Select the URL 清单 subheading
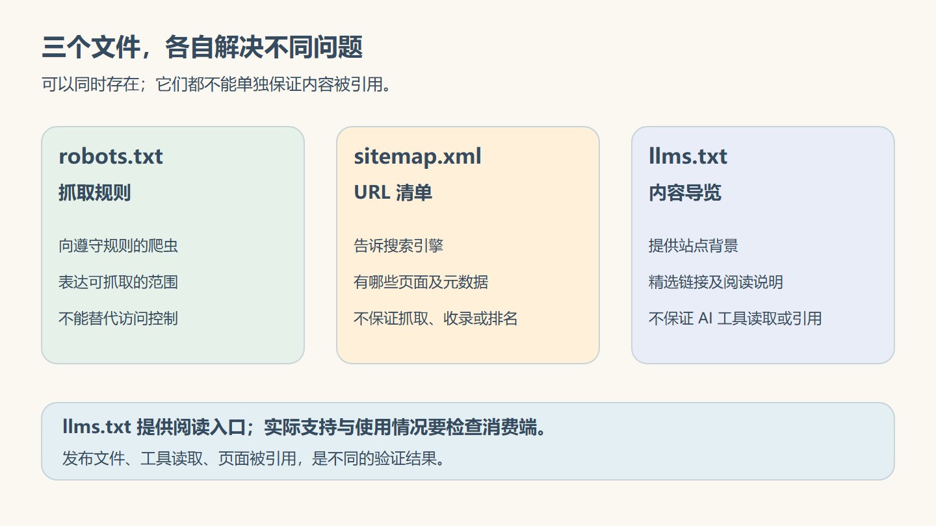This screenshot has width=936, height=526. click(x=393, y=193)
